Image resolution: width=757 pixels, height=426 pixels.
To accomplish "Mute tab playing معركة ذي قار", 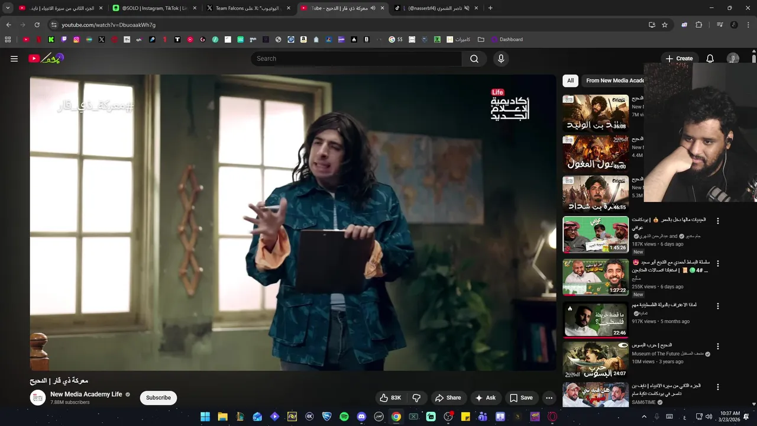I will (373, 8).
